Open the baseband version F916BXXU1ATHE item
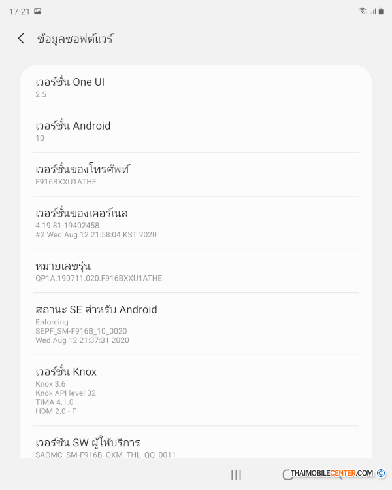 coord(196,175)
